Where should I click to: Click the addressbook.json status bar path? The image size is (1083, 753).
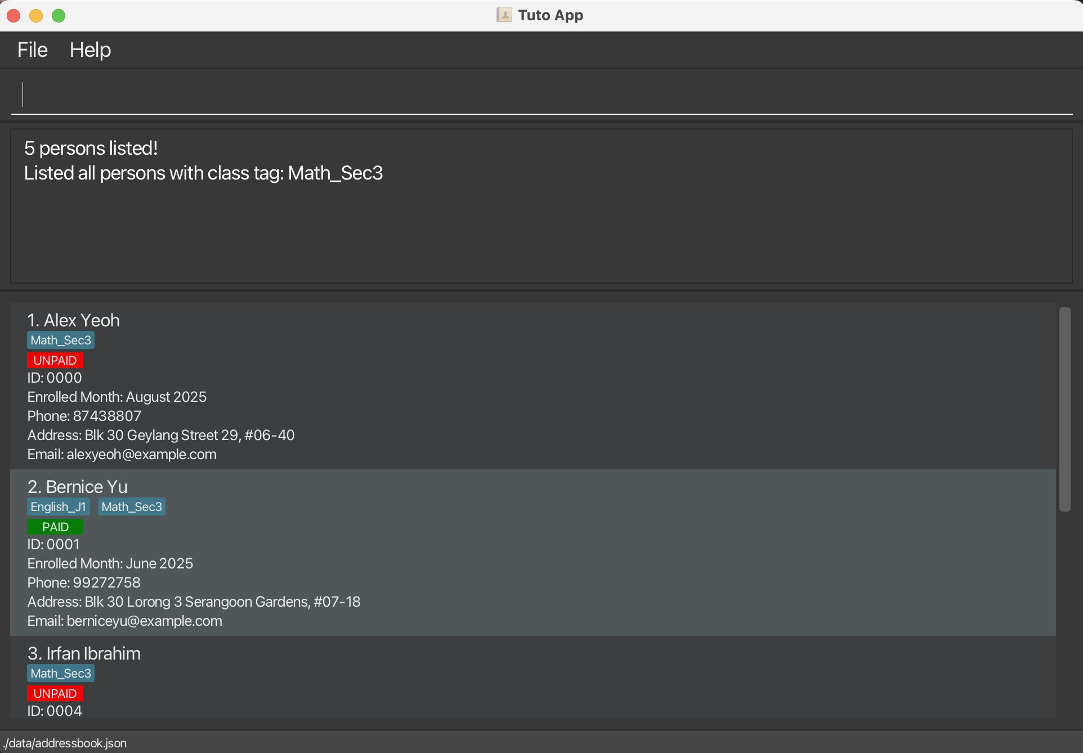[65, 743]
